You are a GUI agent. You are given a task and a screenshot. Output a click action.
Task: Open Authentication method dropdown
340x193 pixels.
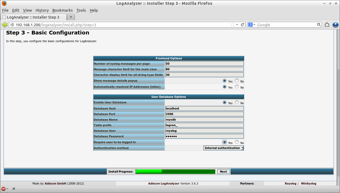tap(224, 148)
